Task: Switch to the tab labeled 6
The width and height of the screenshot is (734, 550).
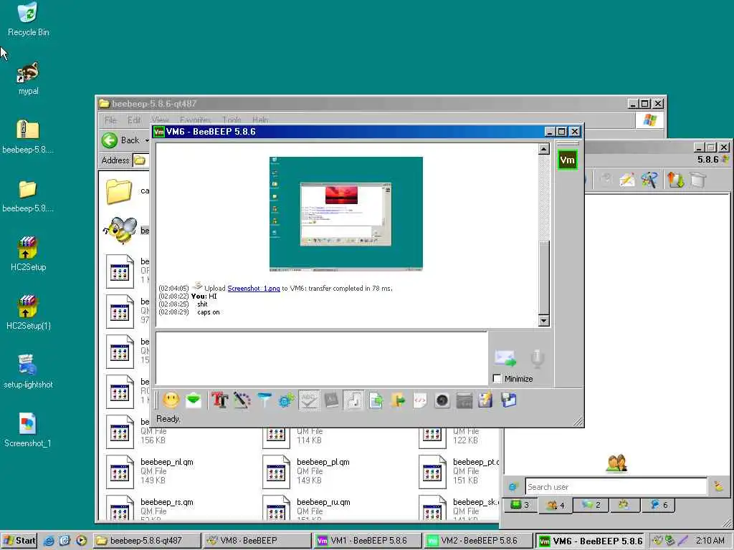Action: pyautogui.click(x=659, y=505)
